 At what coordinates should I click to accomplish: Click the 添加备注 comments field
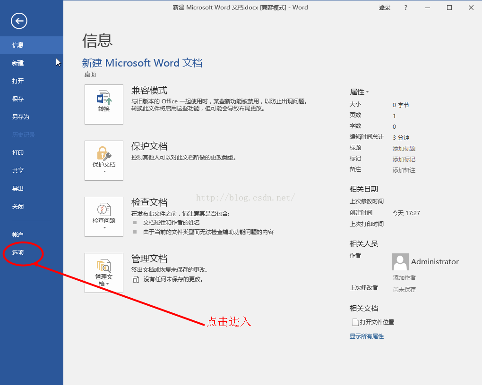(x=404, y=170)
